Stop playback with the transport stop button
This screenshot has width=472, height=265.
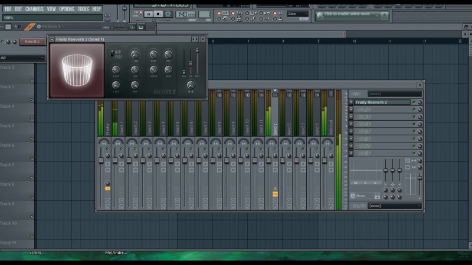click(158, 14)
